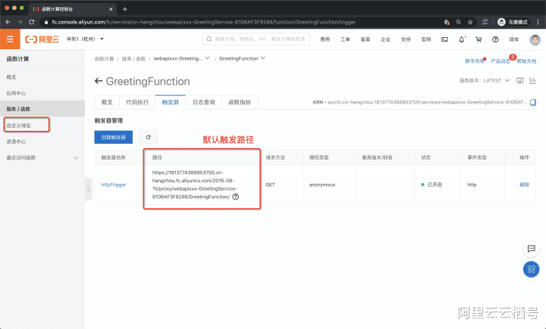The width and height of the screenshot is (546, 329).
Task: Click the incognito profile indicator
Action: point(513,22)
